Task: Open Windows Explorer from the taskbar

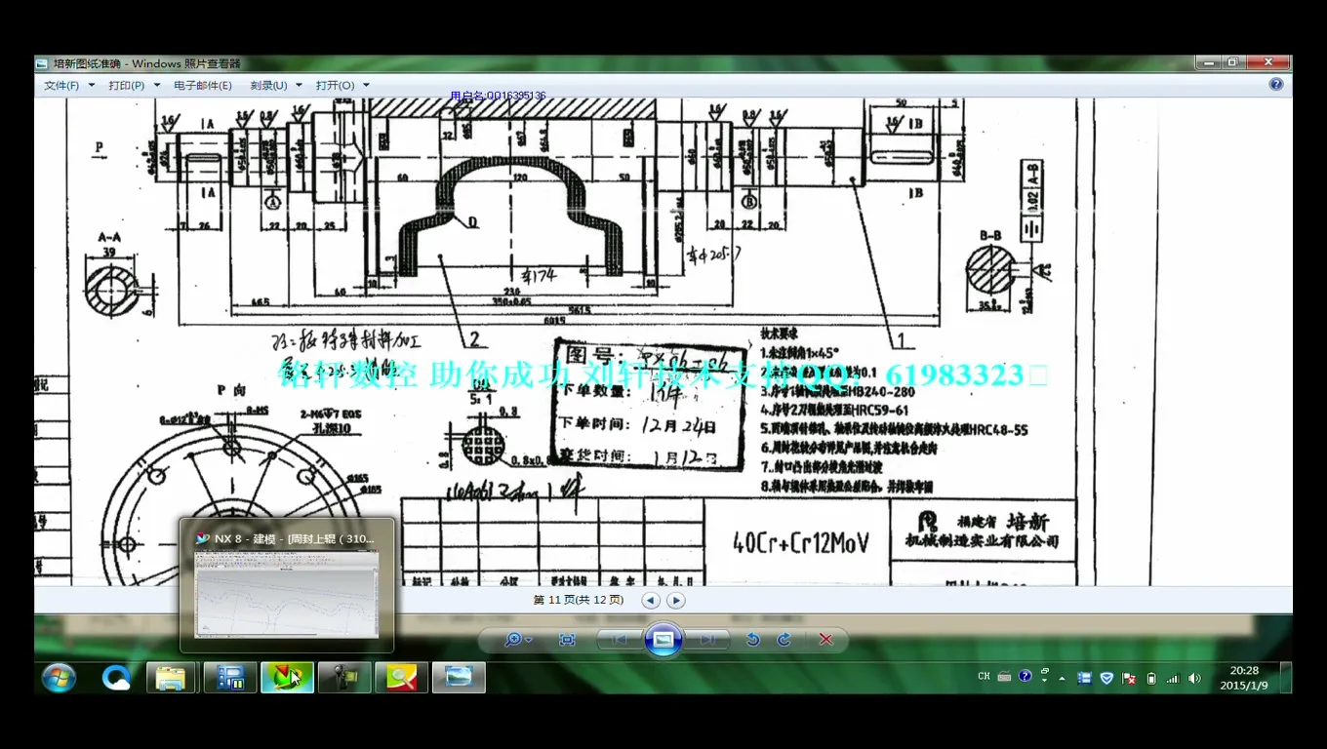Action: click(172, 677)
